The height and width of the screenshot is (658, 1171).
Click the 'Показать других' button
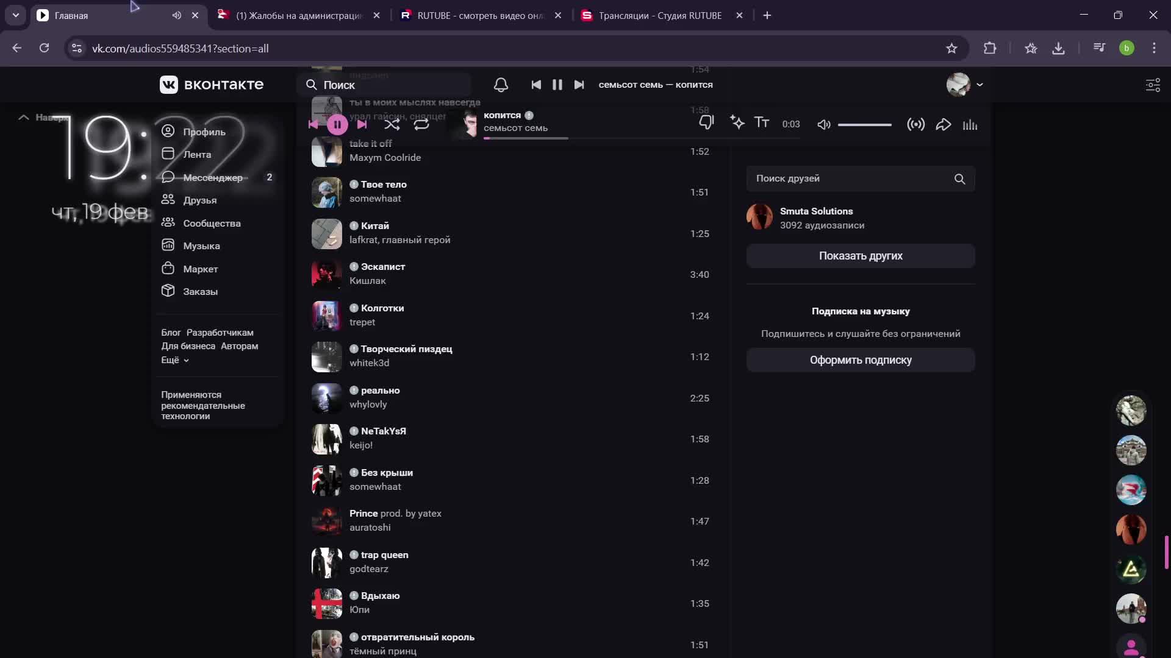point(860,256)
